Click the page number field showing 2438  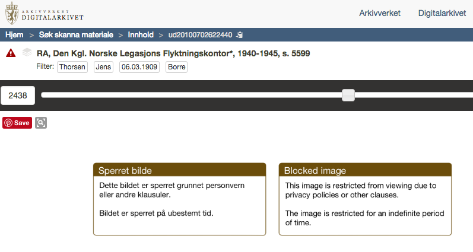[x=18, y=95]
